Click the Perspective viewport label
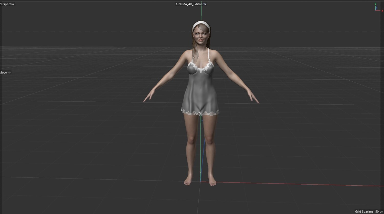The height and width of the screenshot is (214, 384). (x=7, y=4)
